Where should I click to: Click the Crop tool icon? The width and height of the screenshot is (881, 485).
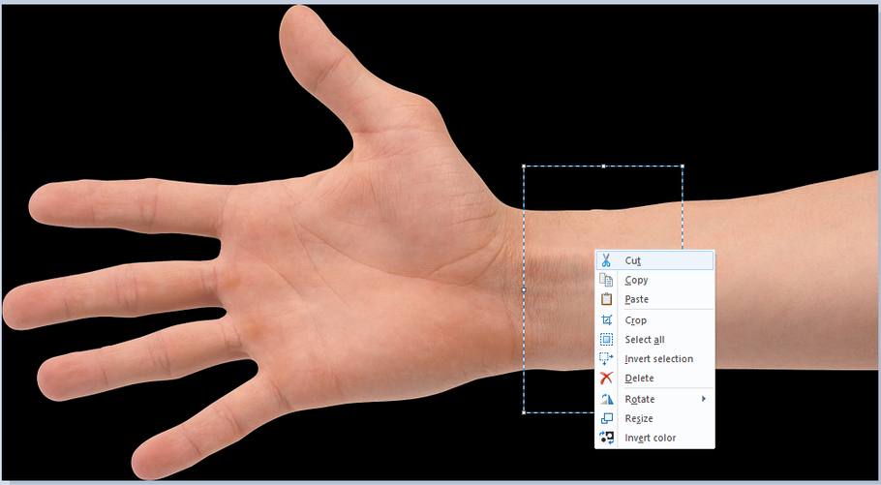[606, 320]
